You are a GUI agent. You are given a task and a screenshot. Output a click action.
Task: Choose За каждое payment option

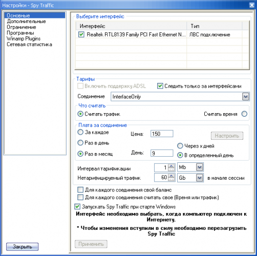(80, 132)
